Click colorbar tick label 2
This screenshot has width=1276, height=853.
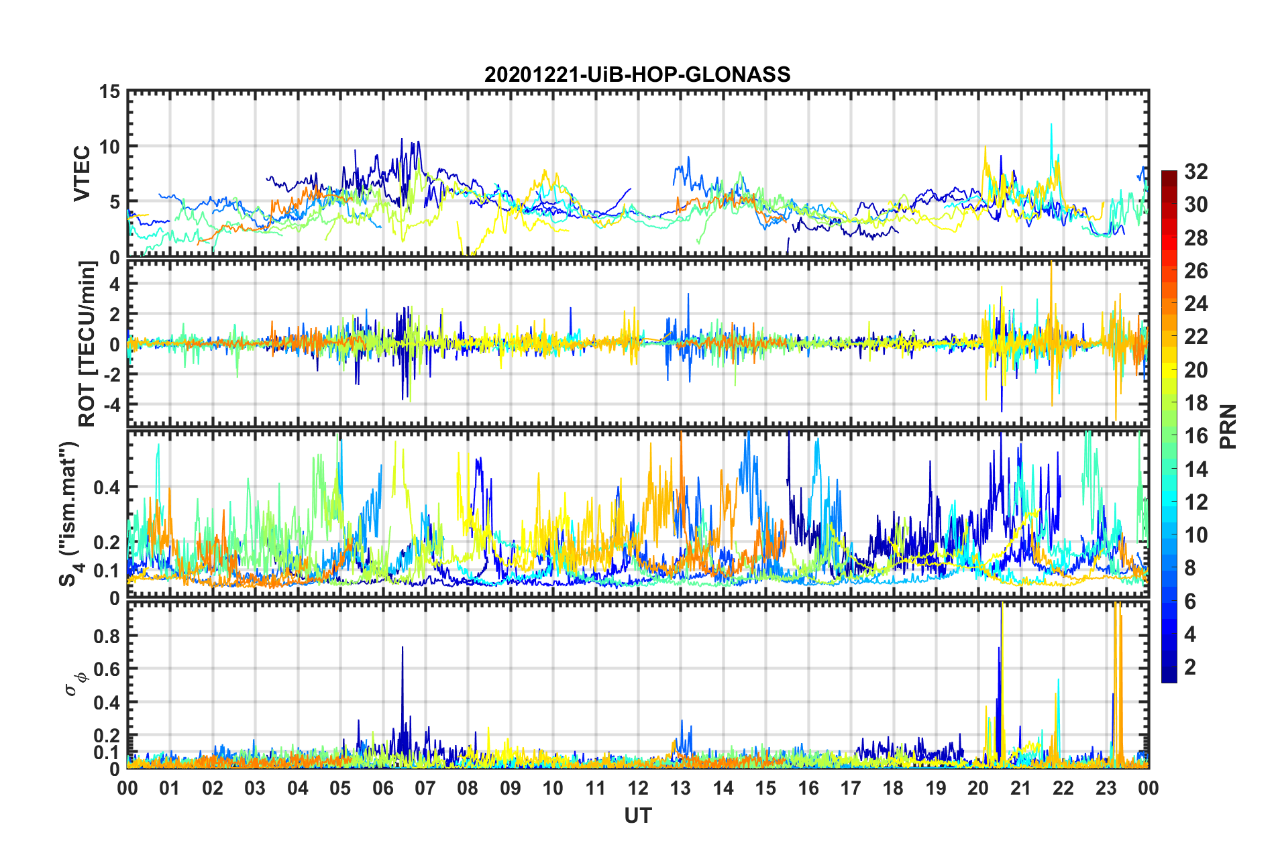(1190, 667)
